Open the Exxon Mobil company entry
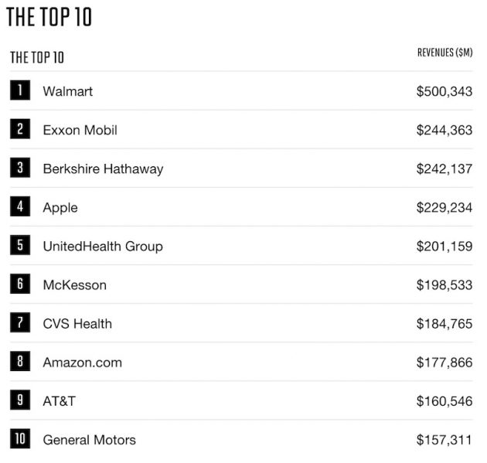Viewport: 487px width, 463px height. click(80, 130)
